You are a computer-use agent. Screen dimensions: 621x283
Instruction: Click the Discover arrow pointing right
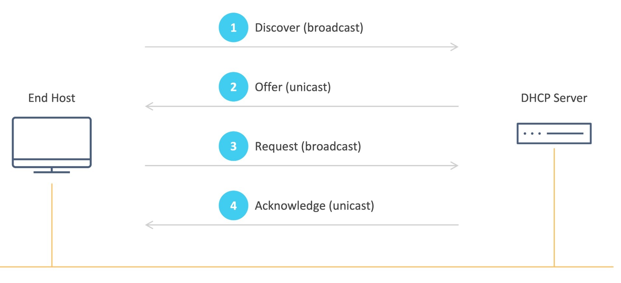click(301, 47)
